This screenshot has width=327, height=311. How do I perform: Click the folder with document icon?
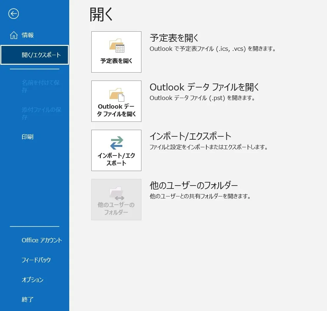(117, 95)
